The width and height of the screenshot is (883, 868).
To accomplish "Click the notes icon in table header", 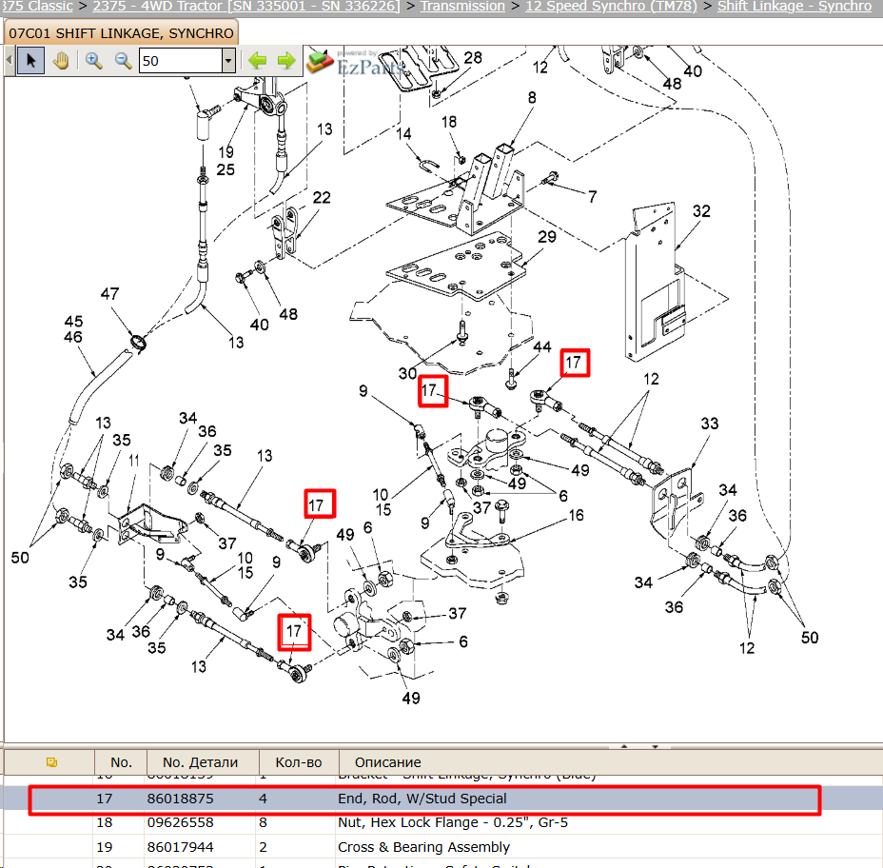I will tap(51, 762).
